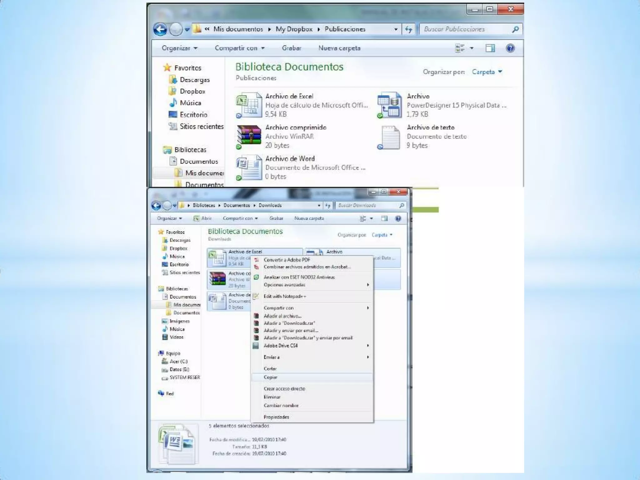Viewport: 640px width, 480px height.
Task: Click the refresh icon beside upper address bar
Action: tap(408, 29)
